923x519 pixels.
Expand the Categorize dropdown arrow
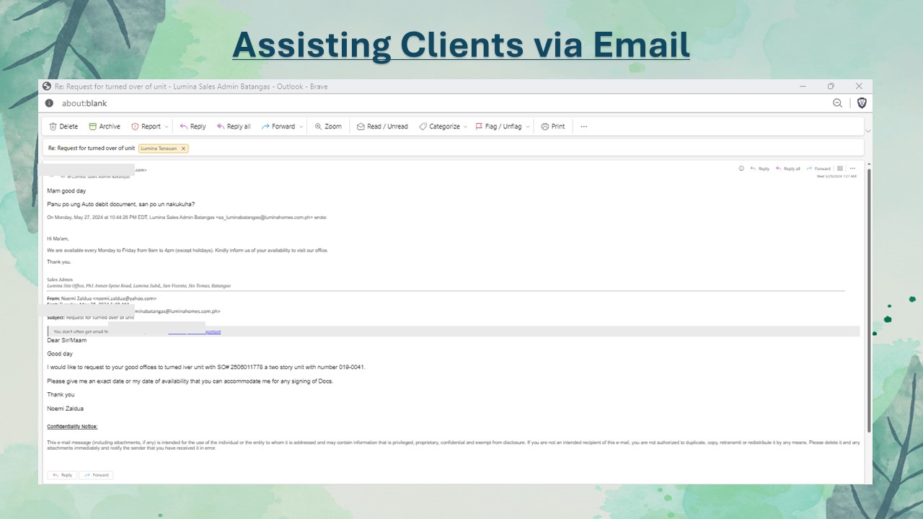coord(465,126)
